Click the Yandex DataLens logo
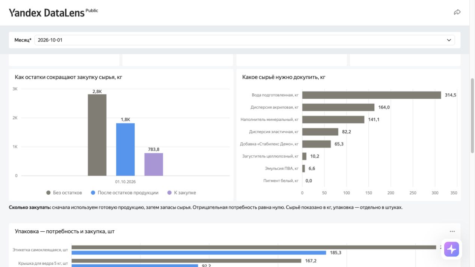475x267 pixels. tap(53, 12)
